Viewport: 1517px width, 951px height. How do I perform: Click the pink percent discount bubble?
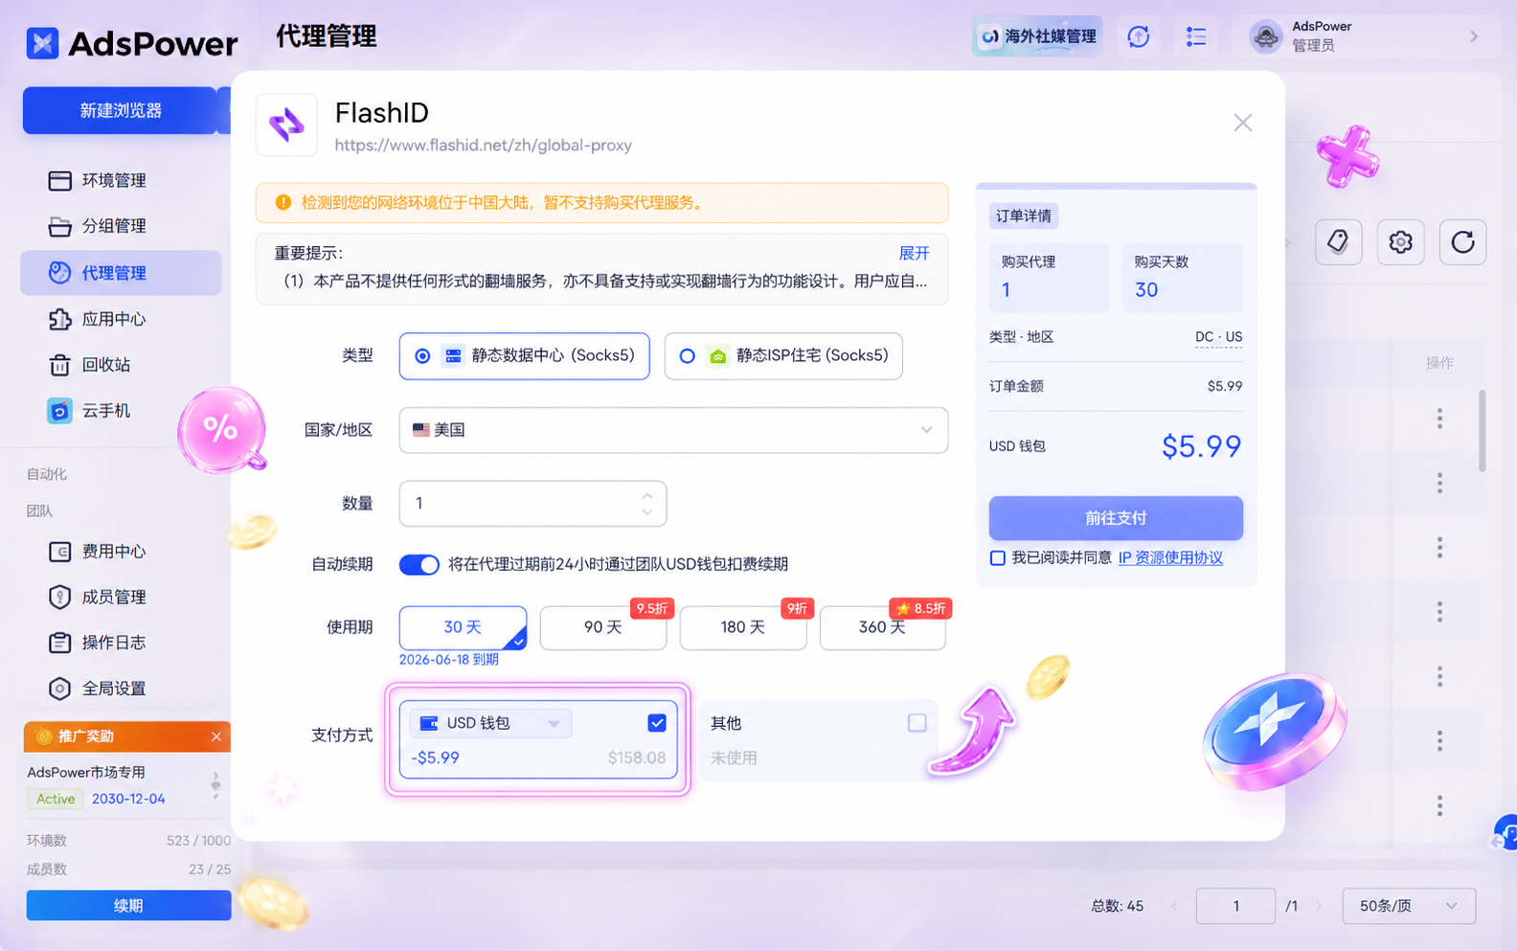pos(221,429)
